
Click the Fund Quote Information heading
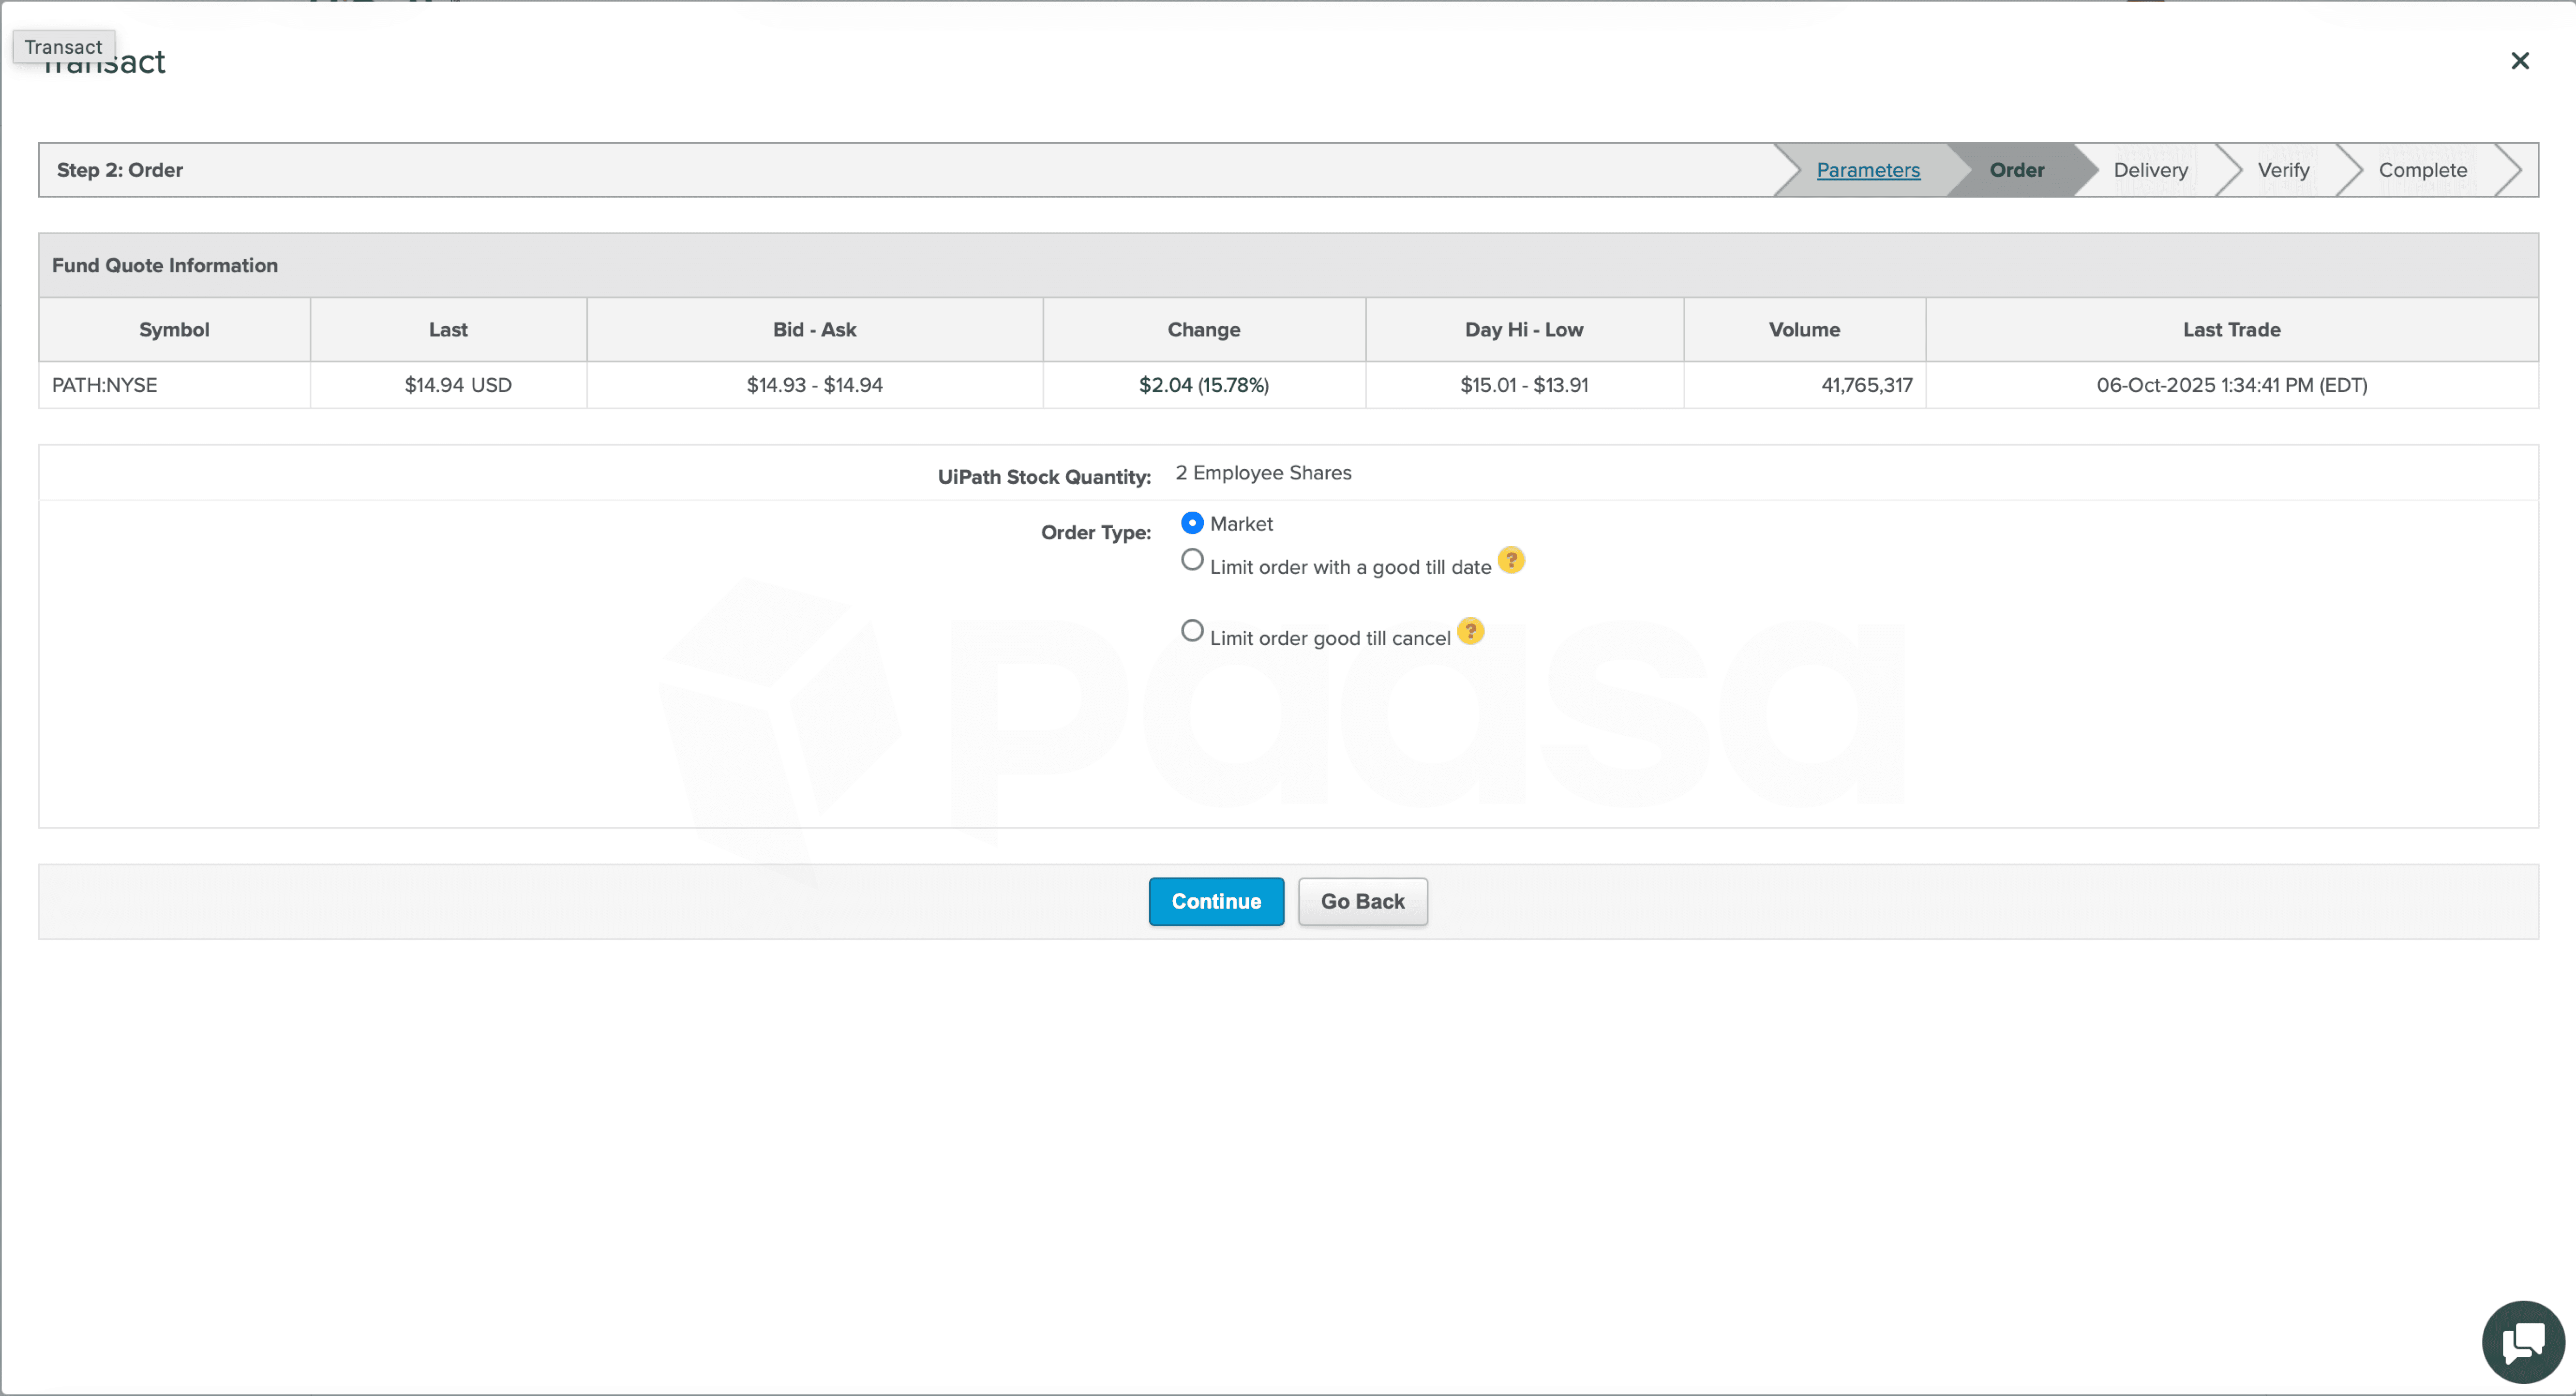click(x=165, y=266)
